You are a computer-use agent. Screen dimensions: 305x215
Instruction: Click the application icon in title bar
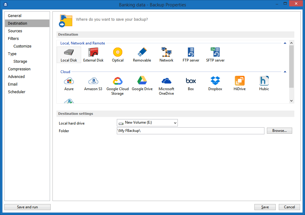click(5, 5)
